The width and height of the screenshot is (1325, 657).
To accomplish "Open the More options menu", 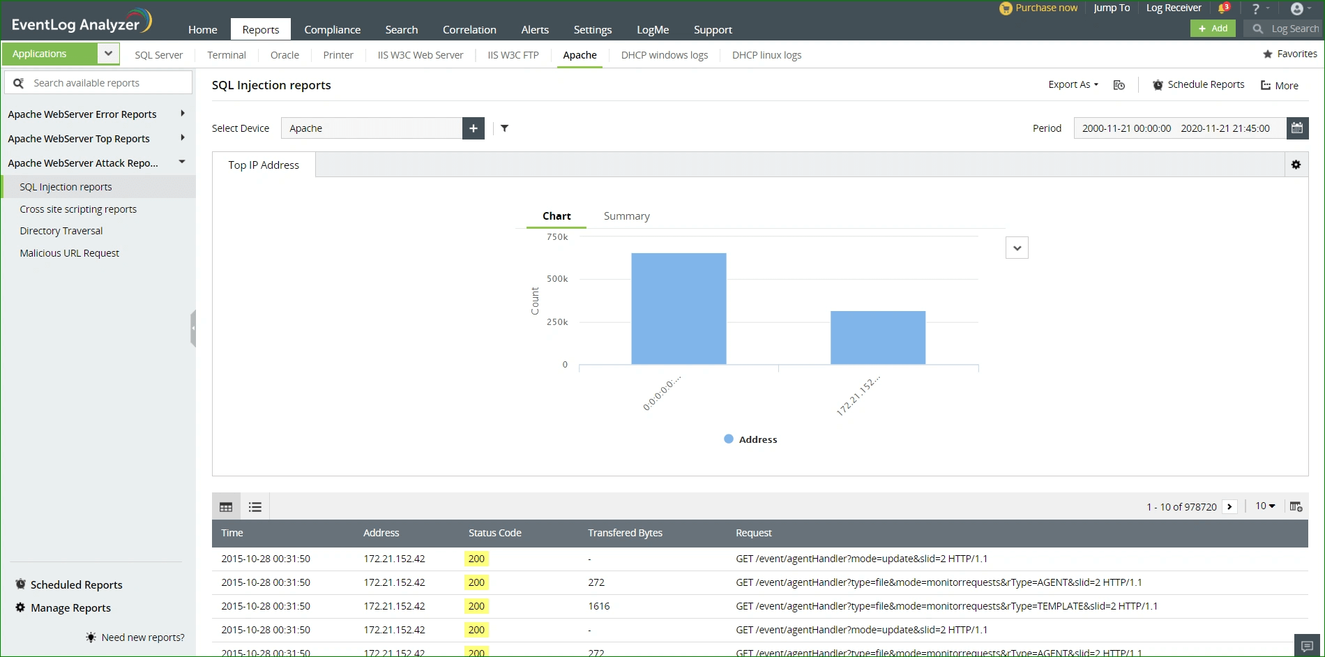I will 1280,86.
